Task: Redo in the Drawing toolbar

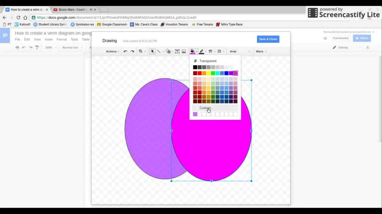Action: click(132, 51)
